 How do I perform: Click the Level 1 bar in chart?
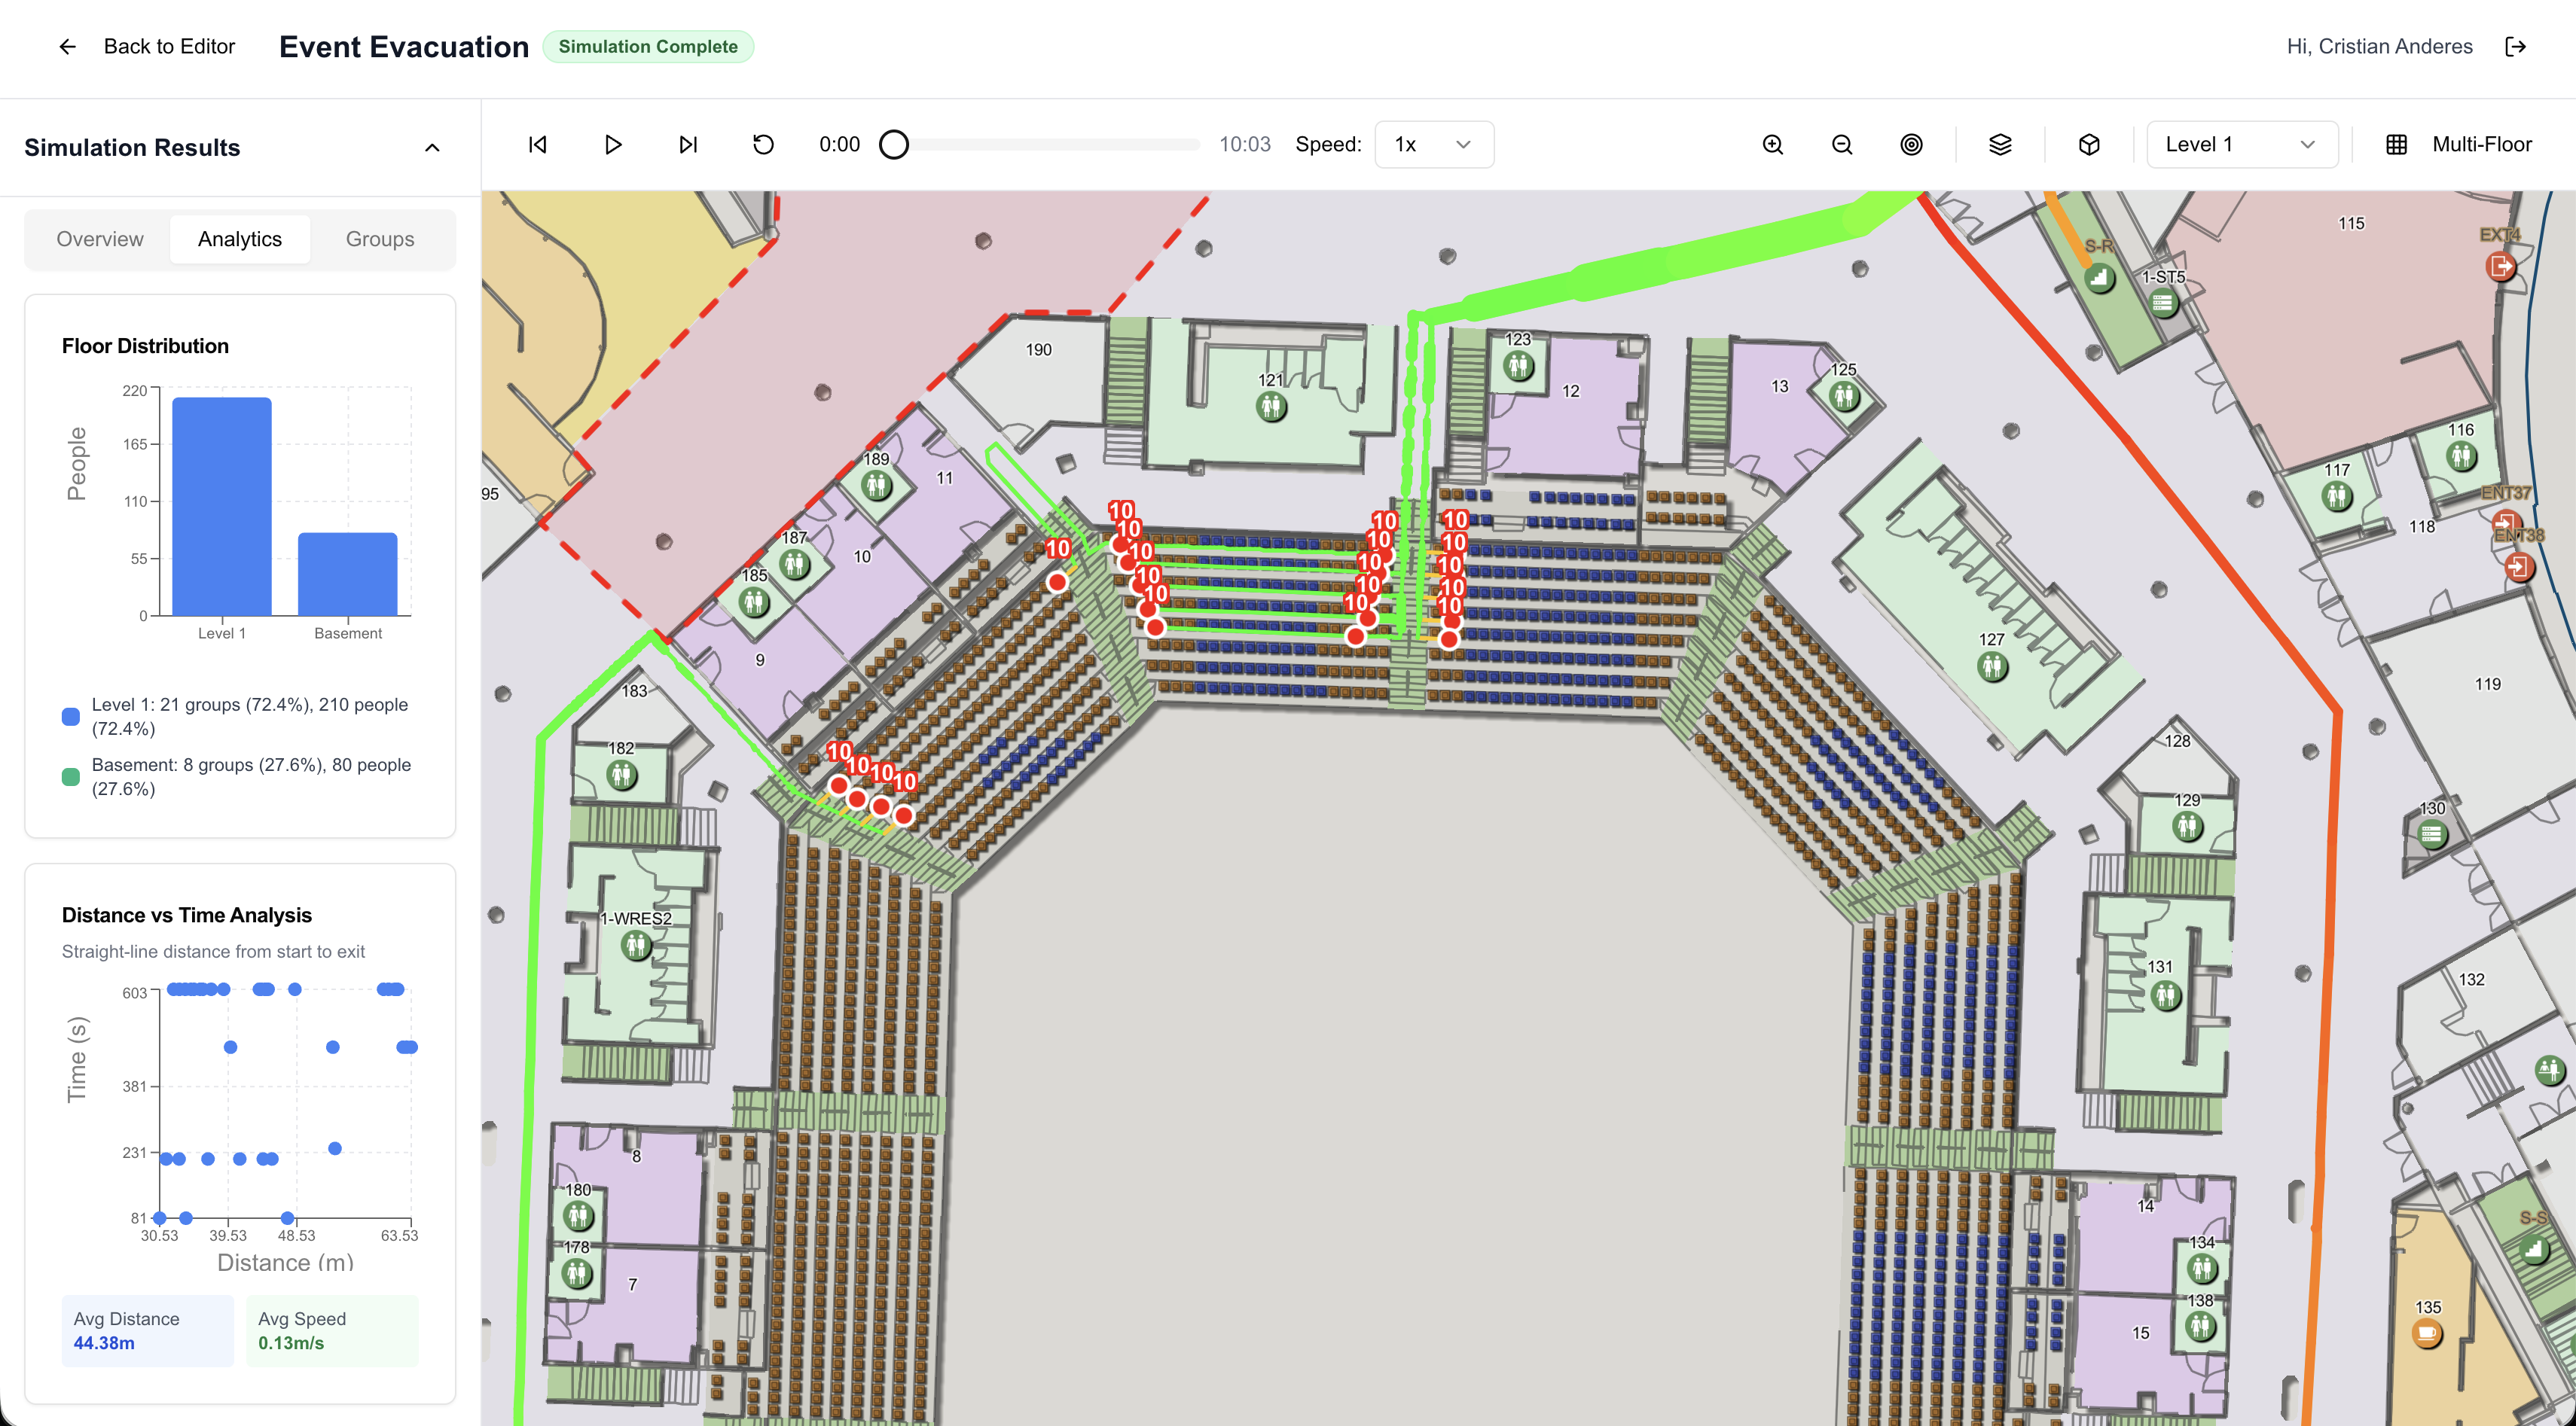tap(222, 507)
